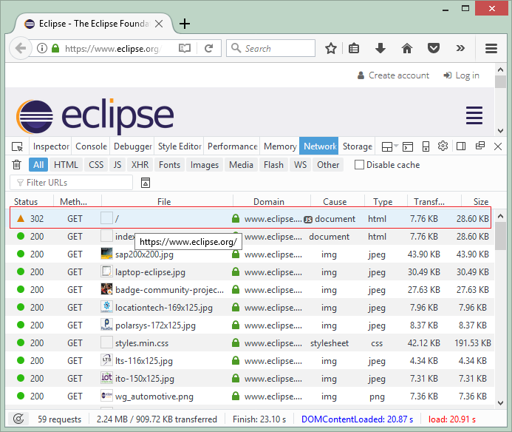Toggle WS filter button
The width and height of the screenshot is (512, 432).
301,164
